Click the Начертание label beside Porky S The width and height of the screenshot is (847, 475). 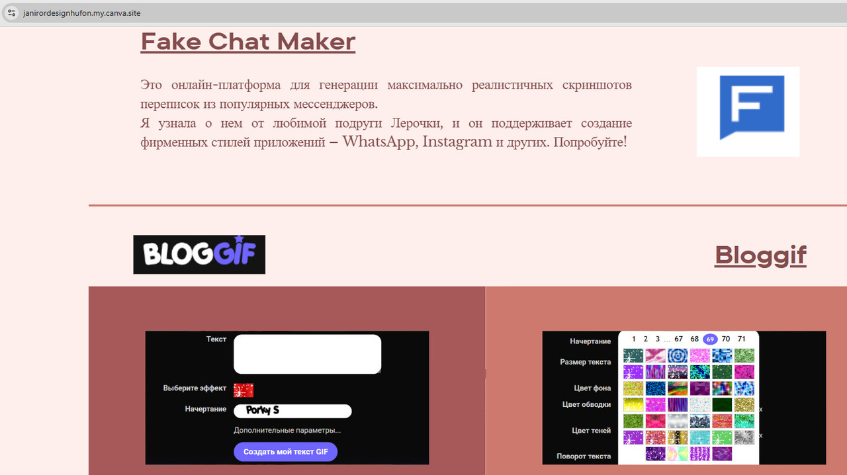click(x=206, y=410)
